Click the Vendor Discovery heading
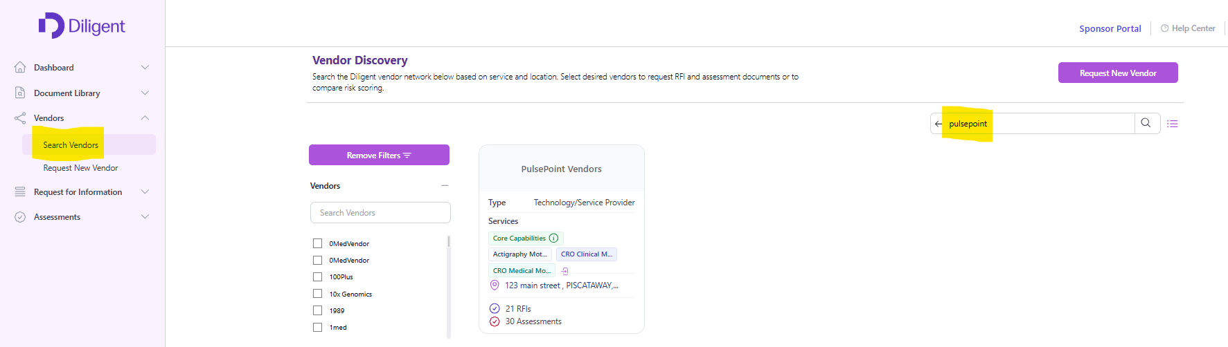This screenshot has height=347, width=1228. (x=360, y=60)
